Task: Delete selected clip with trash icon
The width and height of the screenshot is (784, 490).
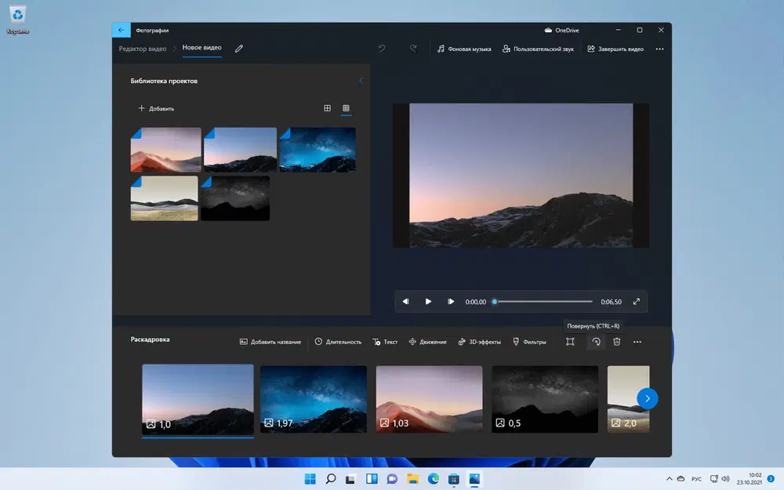Action: [x=617, y=342]
